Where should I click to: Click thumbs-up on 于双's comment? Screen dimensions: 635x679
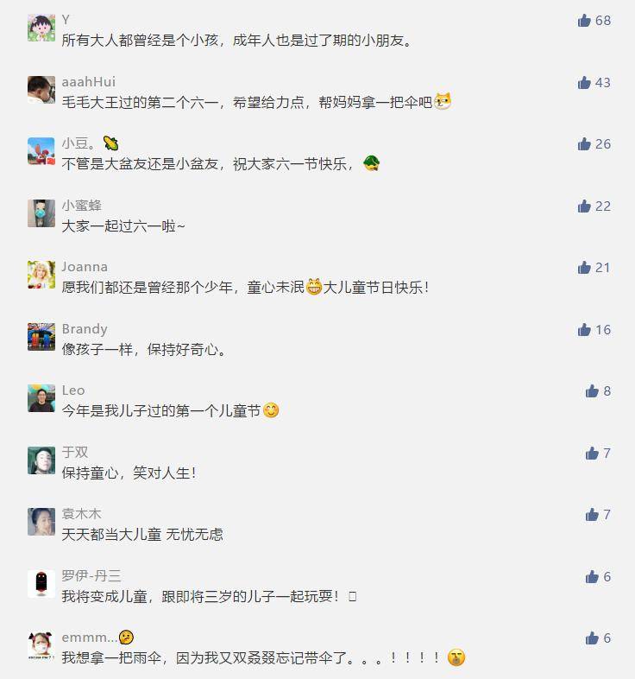(x=592, y=453)
